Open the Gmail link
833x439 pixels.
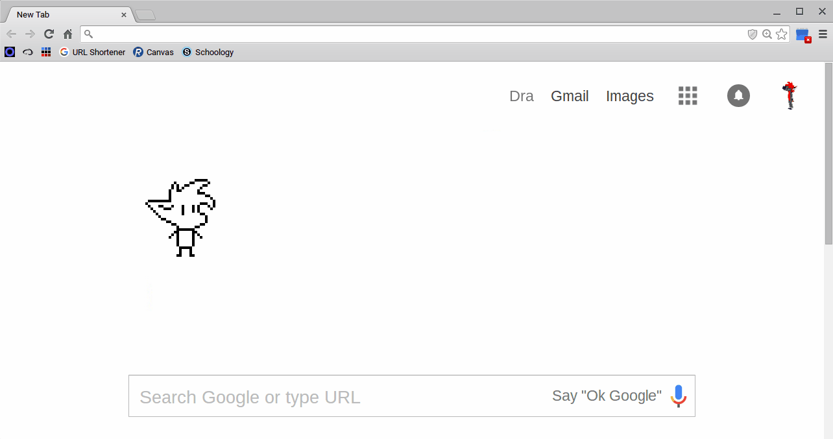pyautogui.click(x=570, y=96)
